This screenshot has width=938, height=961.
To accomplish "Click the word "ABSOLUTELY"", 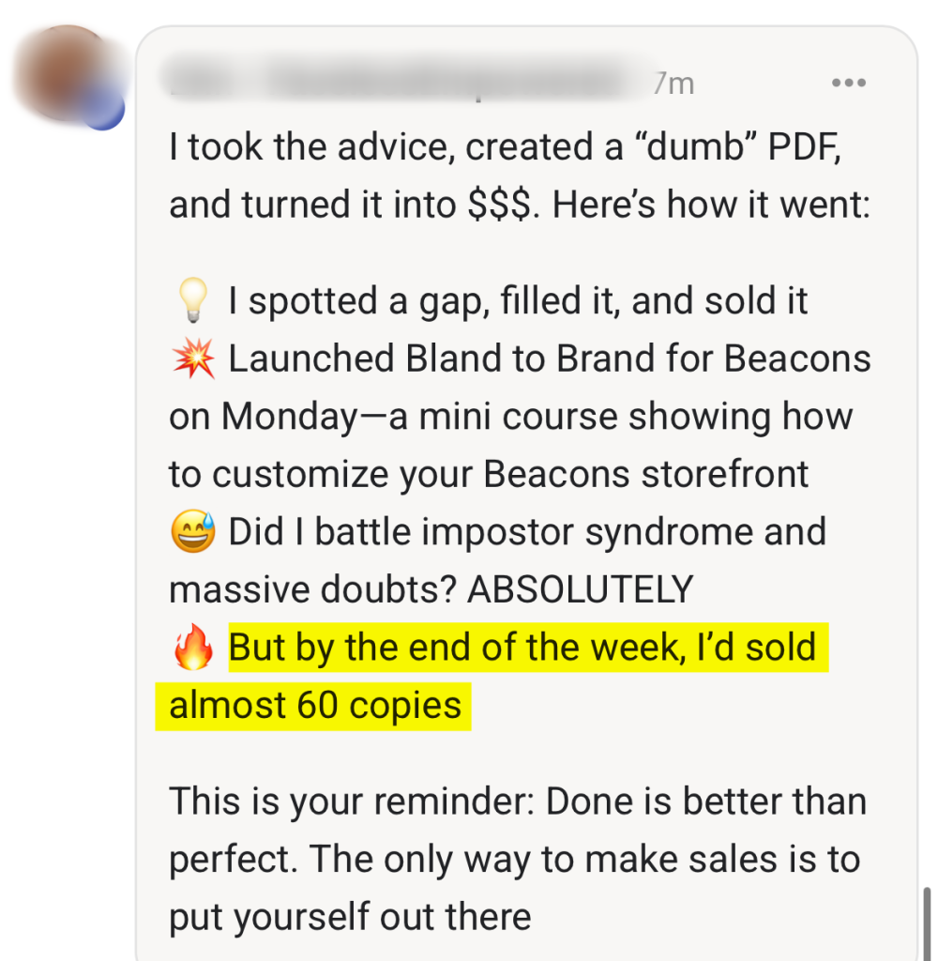I will [580, 590].
